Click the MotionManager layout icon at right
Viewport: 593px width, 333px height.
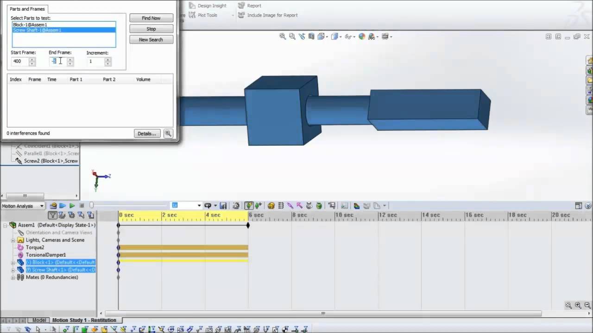coord(579,206)
